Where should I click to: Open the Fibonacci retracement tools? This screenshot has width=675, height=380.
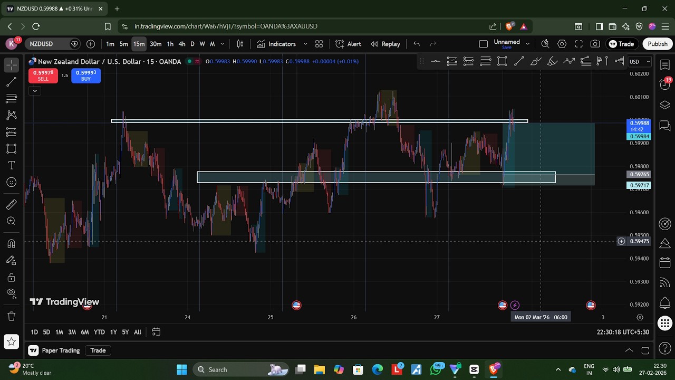(11, 99)
